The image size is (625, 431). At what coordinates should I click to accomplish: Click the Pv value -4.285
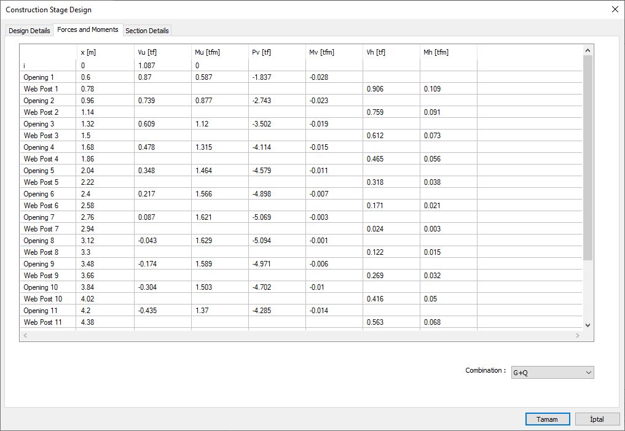(261, 311)
